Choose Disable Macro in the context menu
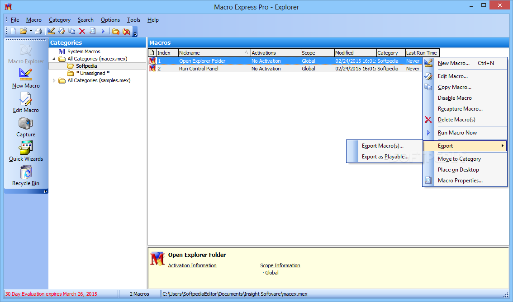 click(x=465, y=98)
